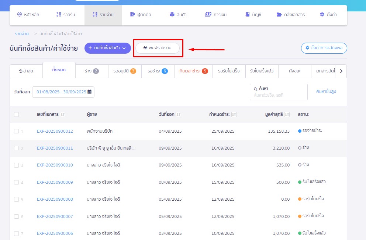Switch to the รอชำระ tab
This screenshot has height=240, width=366.
tap(158, 71)
